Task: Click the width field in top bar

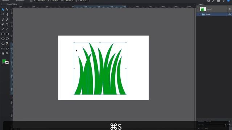Action: (x=70, y=1)
